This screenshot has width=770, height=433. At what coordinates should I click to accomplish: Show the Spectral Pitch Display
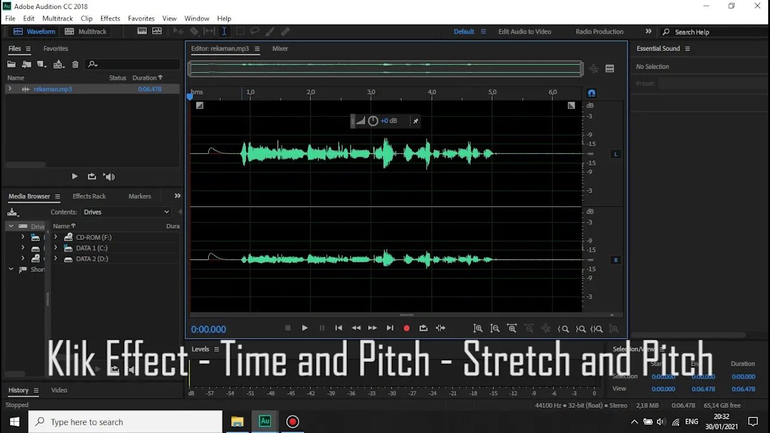[x=157, y=31]
